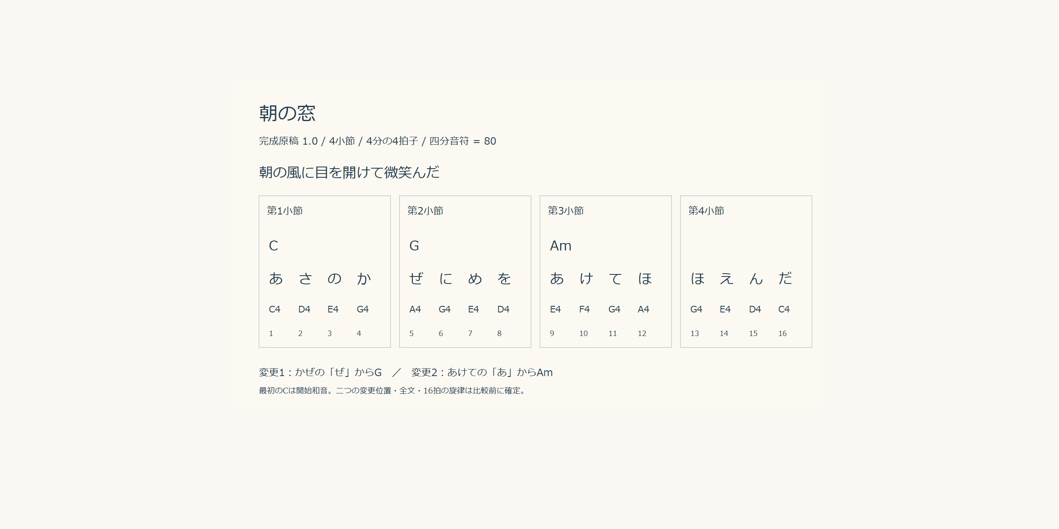Click beat number 16
The width and height of the screenshot is (1059, 529).
point(782,334)
